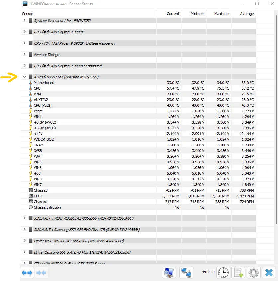This screenshot has height=281, width=278.
Task: Click the 4:04:19 elapsed time display
Action: click(208, 272)
